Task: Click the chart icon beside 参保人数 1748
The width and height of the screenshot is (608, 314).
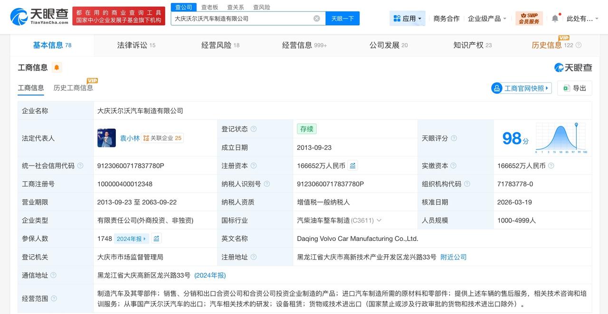Action: 156,238
